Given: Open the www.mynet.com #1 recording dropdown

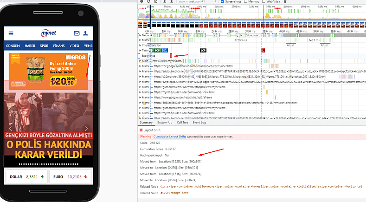Looking at the screenshot, I should click(x=198, y=1).
